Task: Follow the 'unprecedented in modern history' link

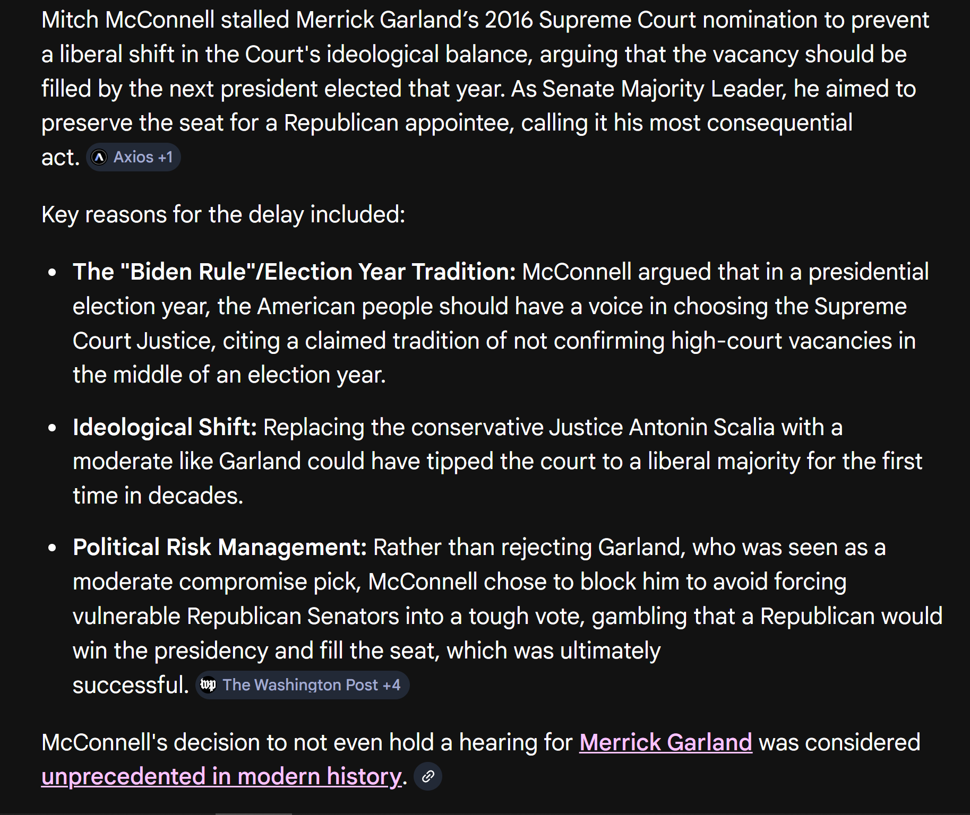Action: (x=221, y=777)
